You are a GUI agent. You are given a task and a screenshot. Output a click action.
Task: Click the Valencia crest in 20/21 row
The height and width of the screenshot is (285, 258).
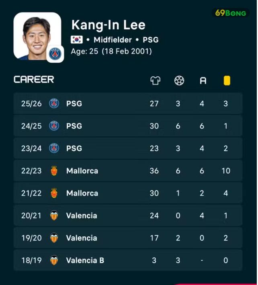point(54,215)
